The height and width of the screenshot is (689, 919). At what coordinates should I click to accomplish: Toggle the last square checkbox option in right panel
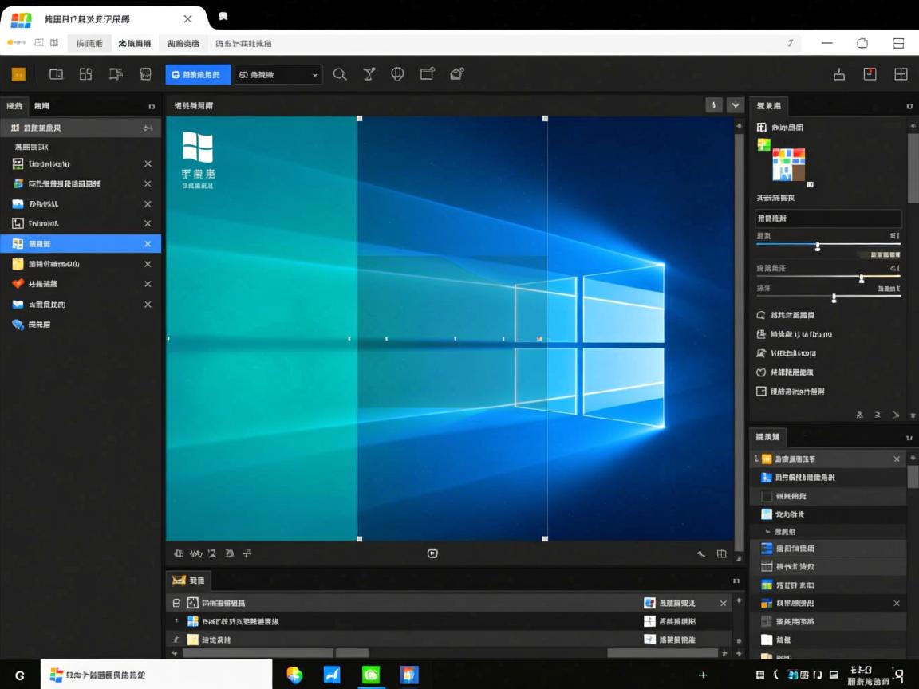(x=761, y=392)
